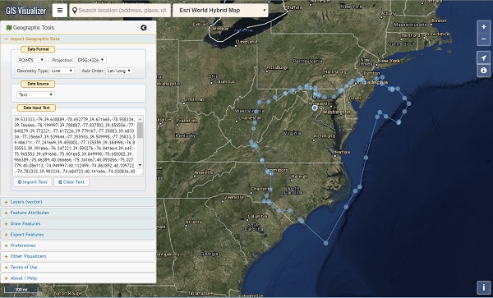Screen dimensions: 493x298
Task: Open the hamburger menu button
Action: (60, 11)
